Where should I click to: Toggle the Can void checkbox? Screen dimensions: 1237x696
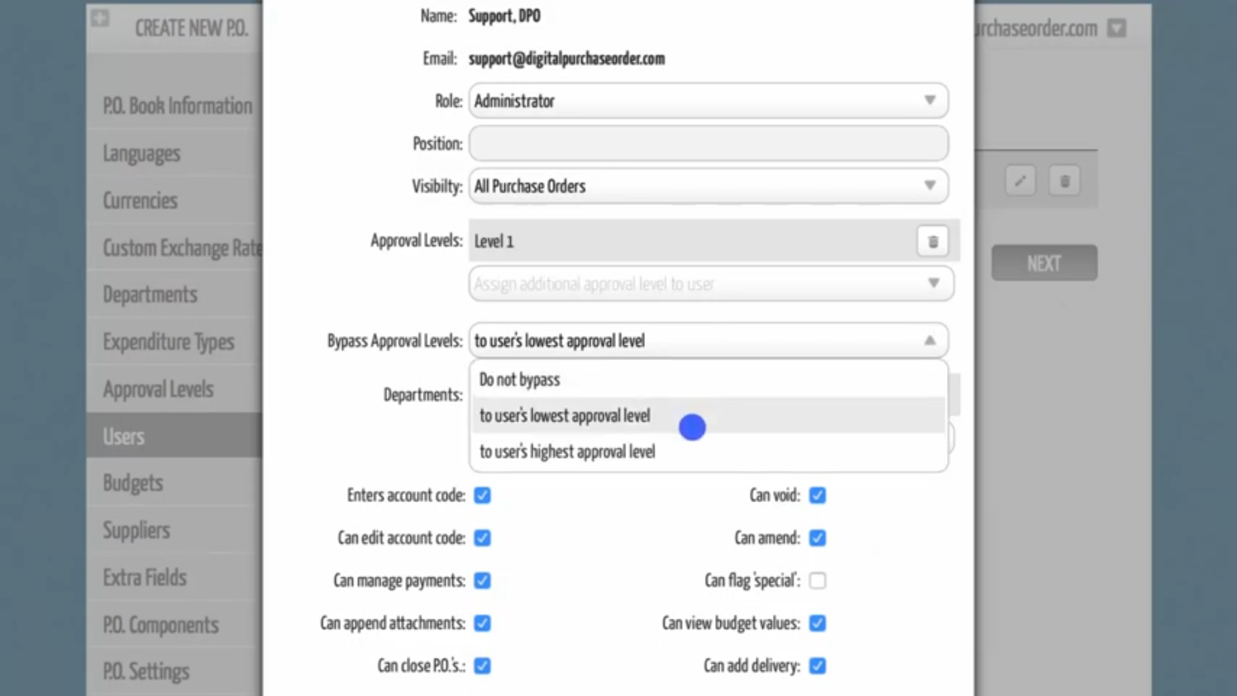(818, 496)
